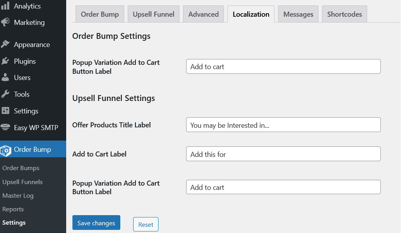Click the Reset button

pyautogui.click(x=146, y=224)
